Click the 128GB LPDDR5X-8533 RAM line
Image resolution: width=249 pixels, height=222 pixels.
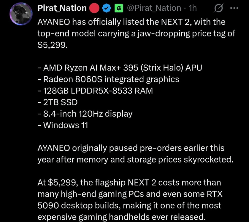(x=95, y=91)
